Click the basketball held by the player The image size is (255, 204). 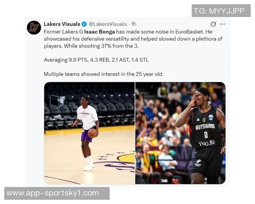pos(93,133)
